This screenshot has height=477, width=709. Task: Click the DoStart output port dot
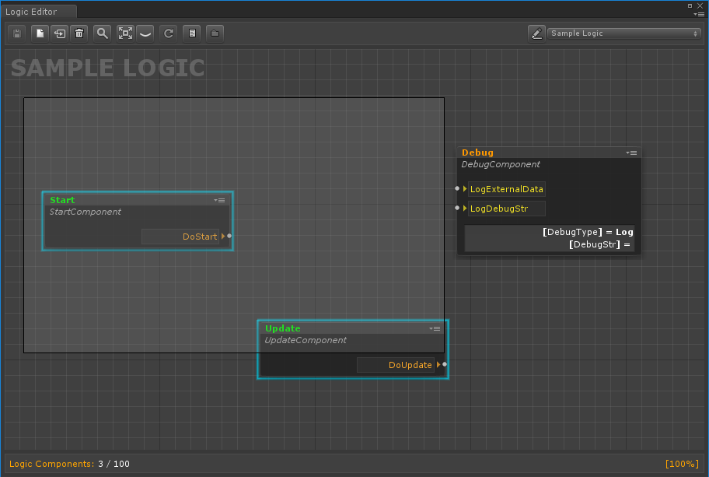pyautogui.click(x=229, y=236)
